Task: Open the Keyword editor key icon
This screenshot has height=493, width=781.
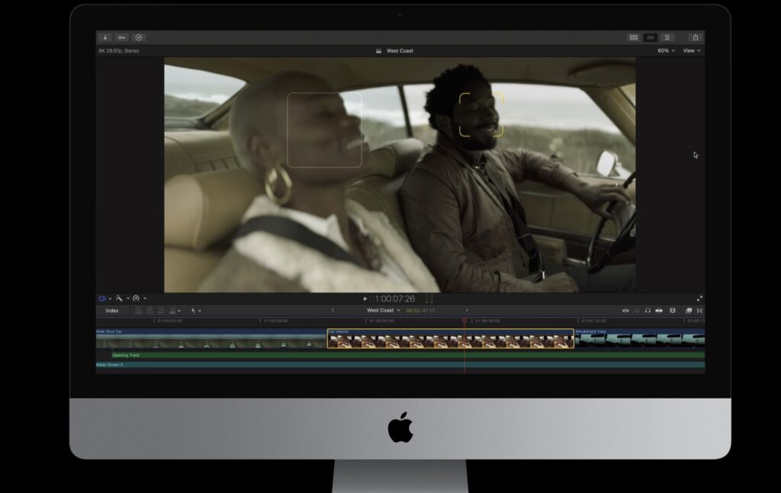Action: click(x=121, y=37)
